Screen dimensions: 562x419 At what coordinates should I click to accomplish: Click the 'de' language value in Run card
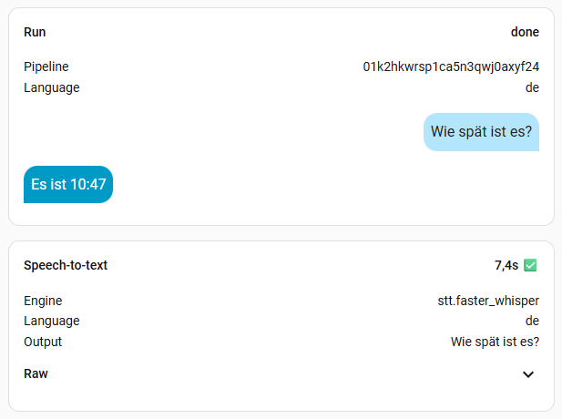click(532, 87)
